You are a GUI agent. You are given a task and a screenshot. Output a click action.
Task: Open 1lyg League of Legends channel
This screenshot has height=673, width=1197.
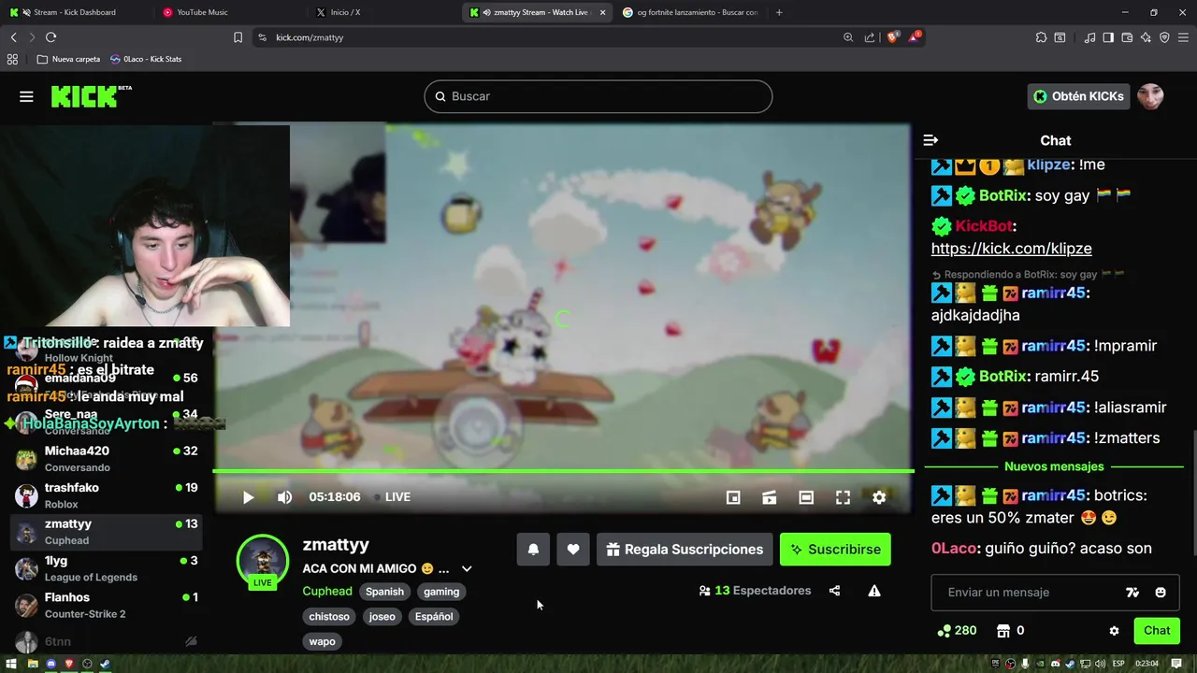(x=108, y=568)
